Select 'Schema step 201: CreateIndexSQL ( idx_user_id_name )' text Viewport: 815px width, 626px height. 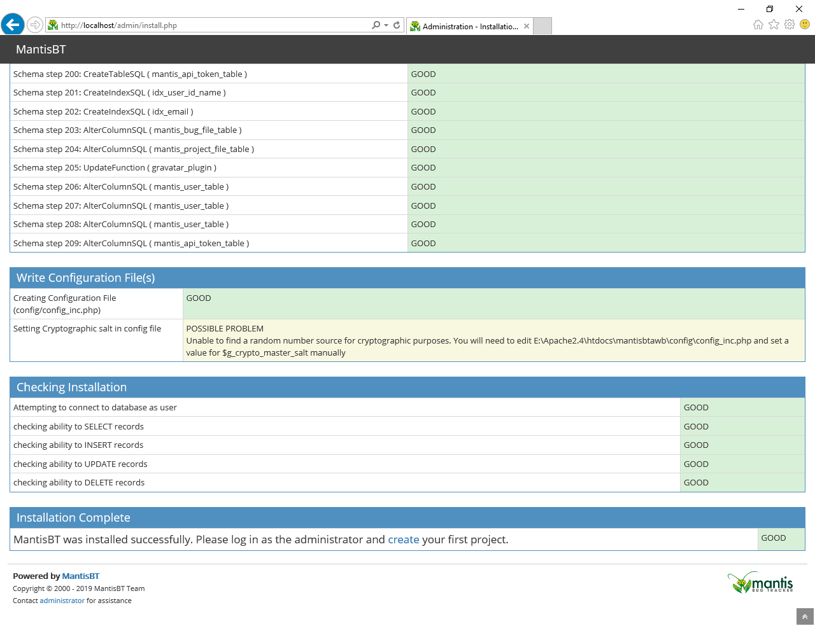(120, 93)
